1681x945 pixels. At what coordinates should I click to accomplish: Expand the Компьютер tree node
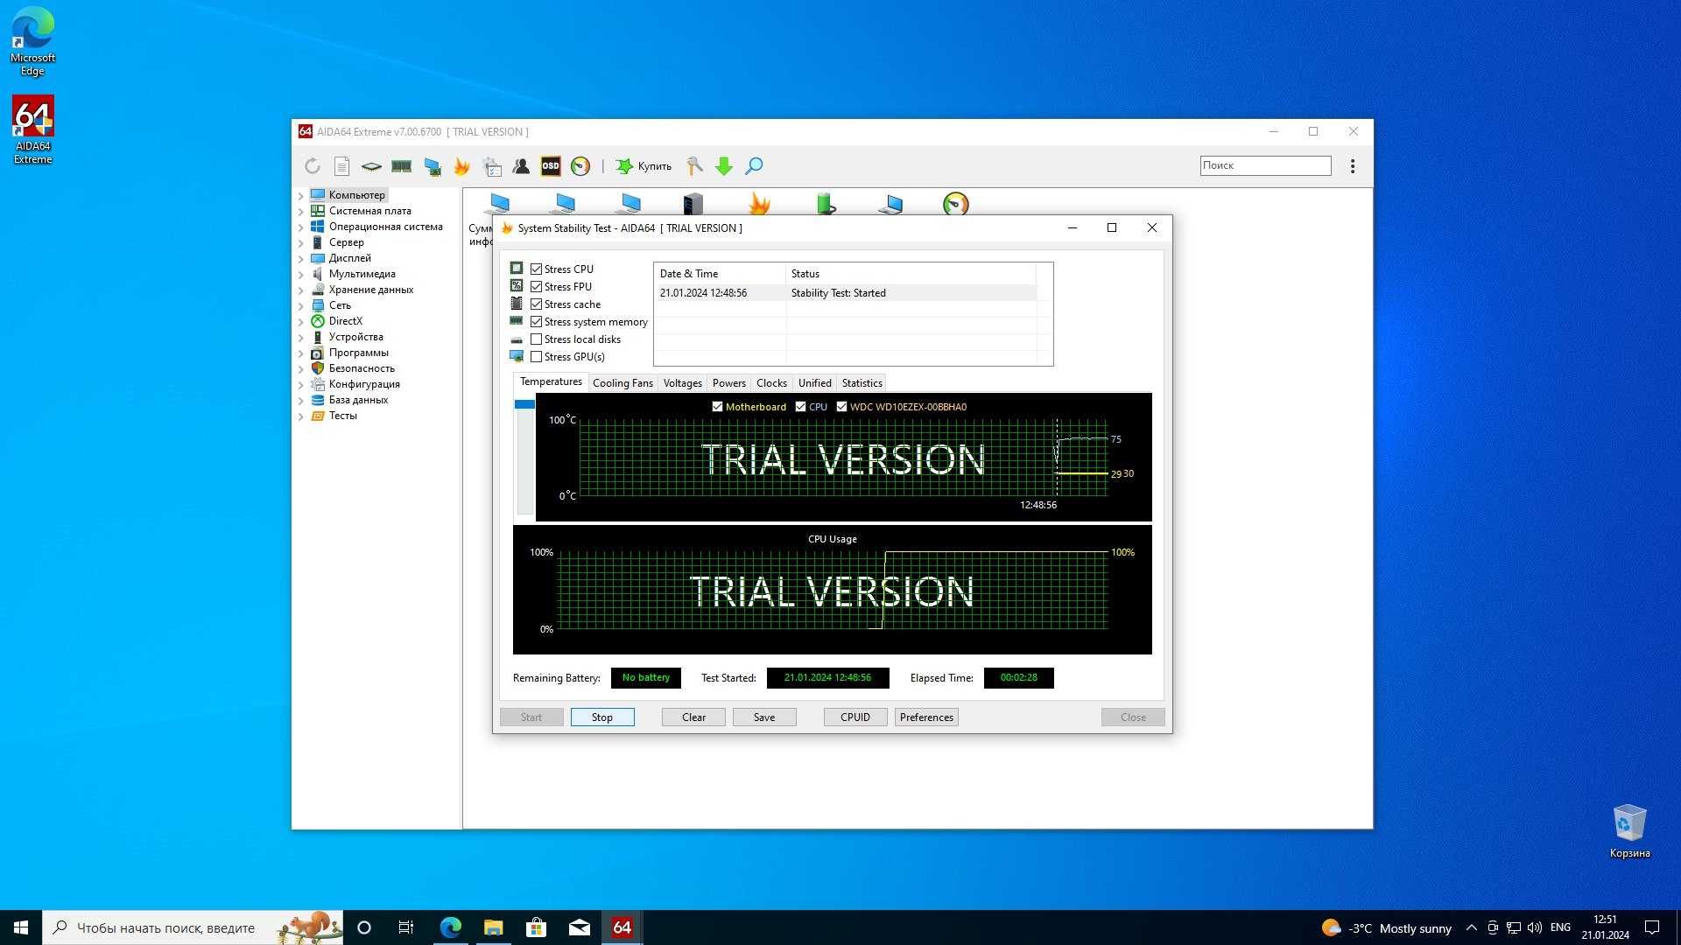pyautogui.click(x=301, y=196)
